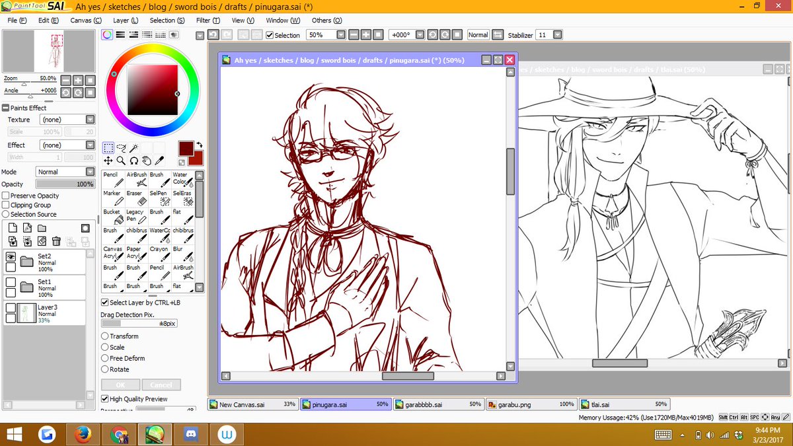
Task: Click the delete layer trash icon
Action: point(56,241)
